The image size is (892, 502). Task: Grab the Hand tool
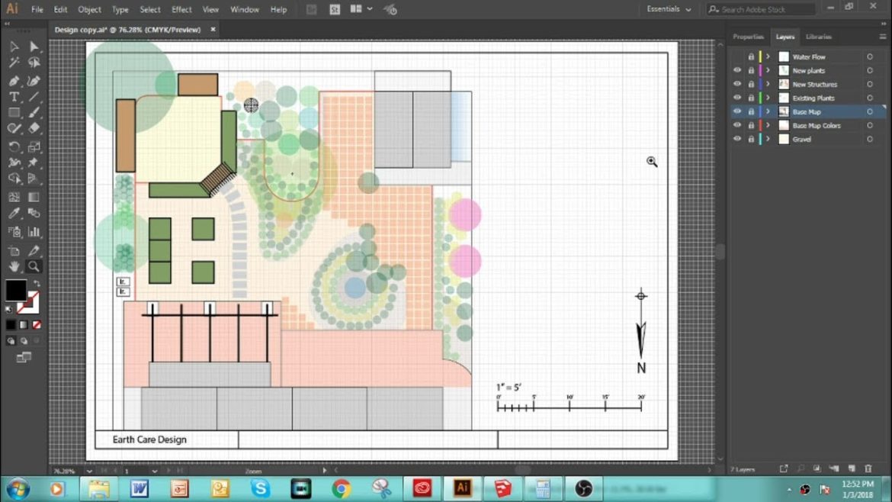14,265
